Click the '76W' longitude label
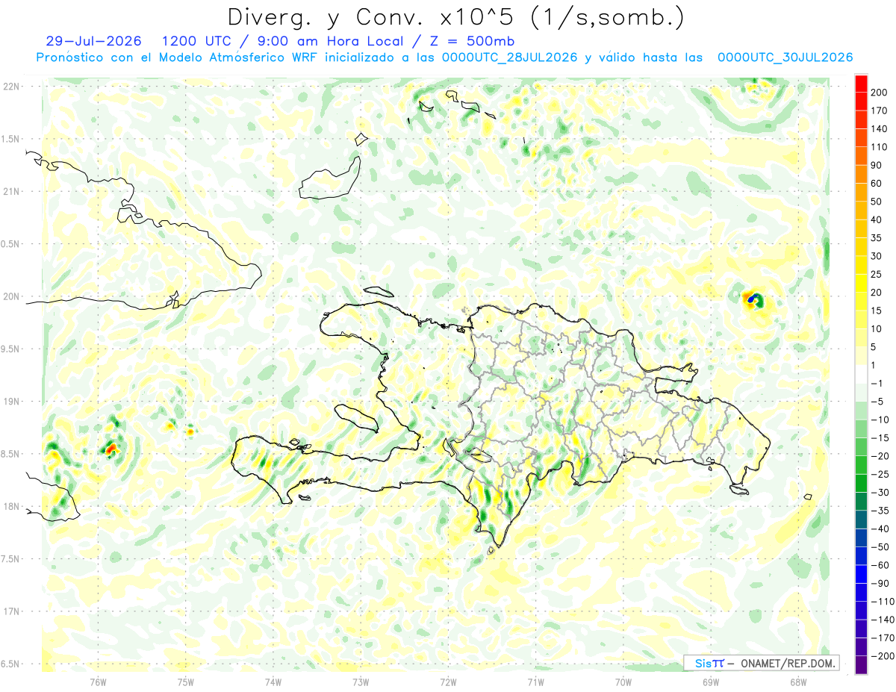Viewport: 896px width, 692px height. 98,682
